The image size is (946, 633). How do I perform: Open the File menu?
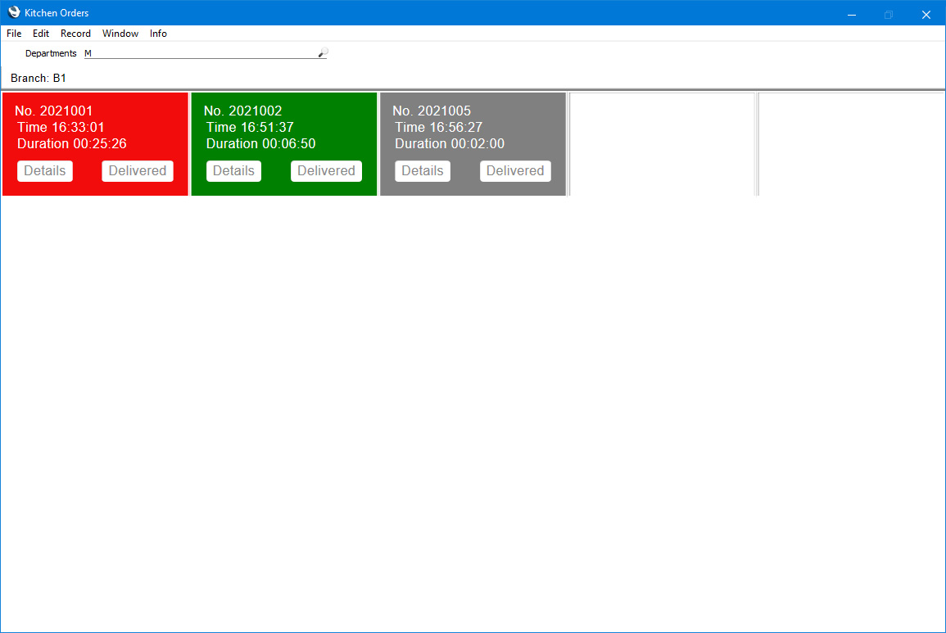click(14, 34)
